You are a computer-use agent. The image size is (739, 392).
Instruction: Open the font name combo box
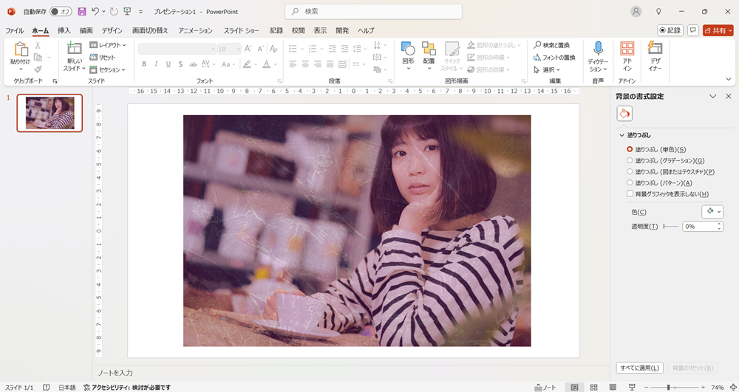(x=177, y=49)
